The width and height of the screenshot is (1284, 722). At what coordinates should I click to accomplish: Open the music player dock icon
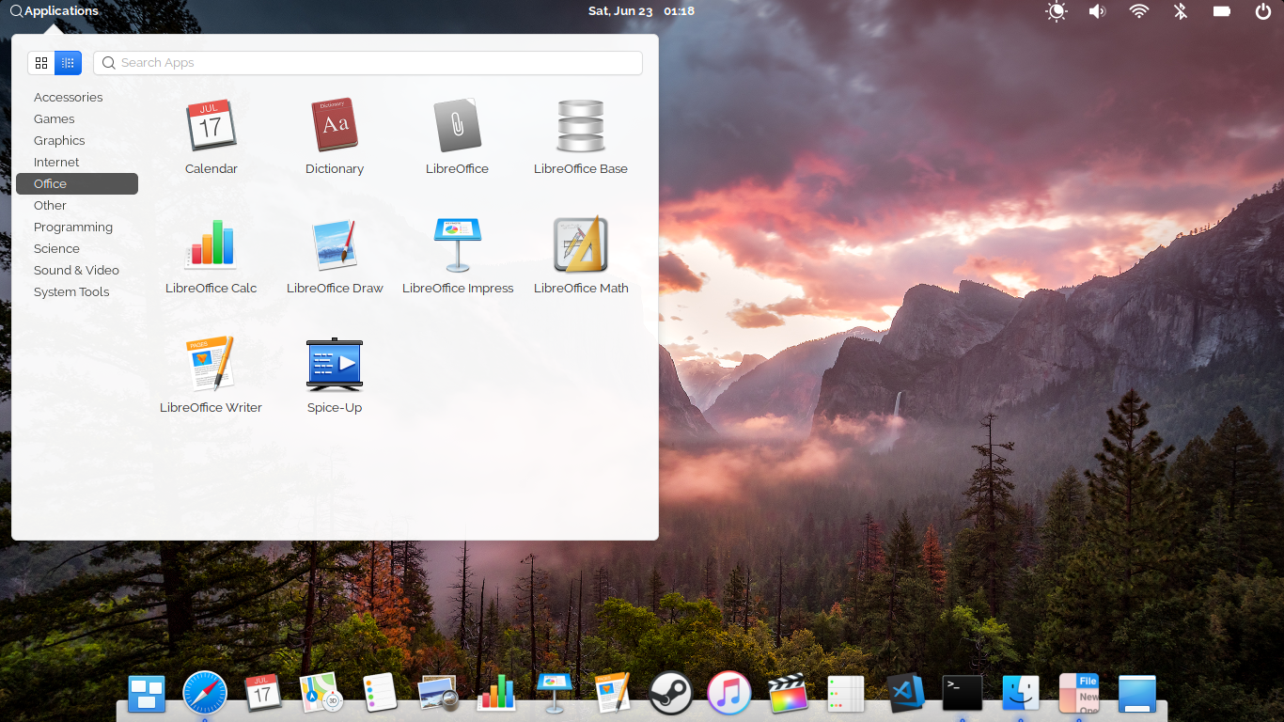pos(729,694)
